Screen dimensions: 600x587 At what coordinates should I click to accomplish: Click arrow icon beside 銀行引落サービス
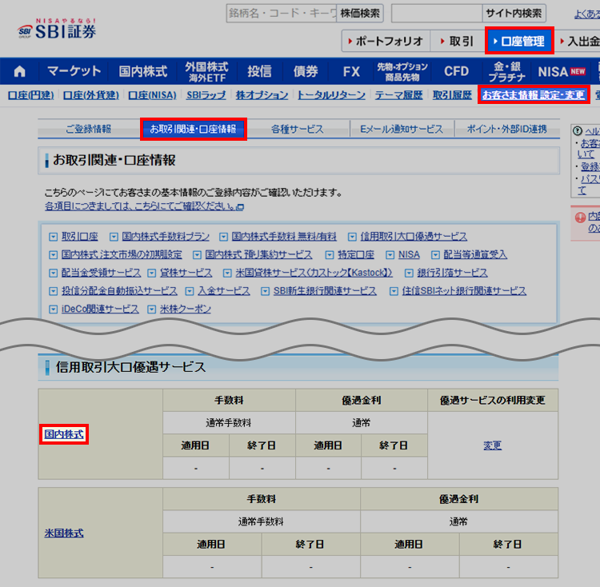pos(409,273)
